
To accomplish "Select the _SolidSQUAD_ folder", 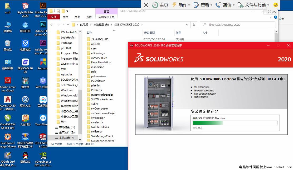I will (100, 39).
